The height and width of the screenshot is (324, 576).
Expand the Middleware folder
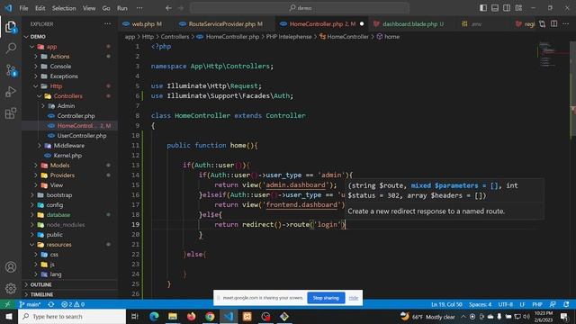(40, 146)
